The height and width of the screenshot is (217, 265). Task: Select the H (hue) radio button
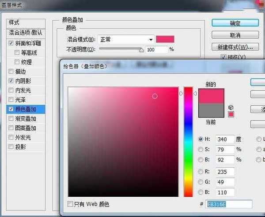point(201,139)
